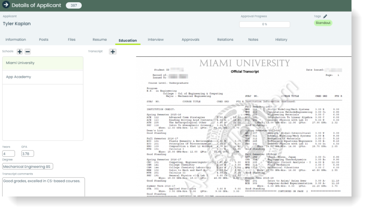Open the Notes tab
Image resolution: width=369 pixels, height=214 pixels.
[253, 40]
